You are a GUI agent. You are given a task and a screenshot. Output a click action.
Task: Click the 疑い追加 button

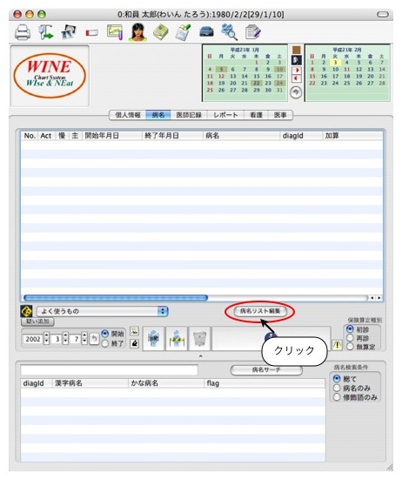[x=37, y=321]
